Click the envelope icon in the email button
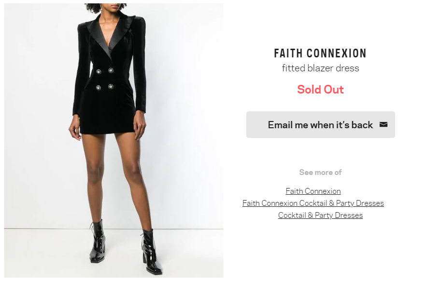The width and height of the screenshot is (426, 282). [383, 124]
